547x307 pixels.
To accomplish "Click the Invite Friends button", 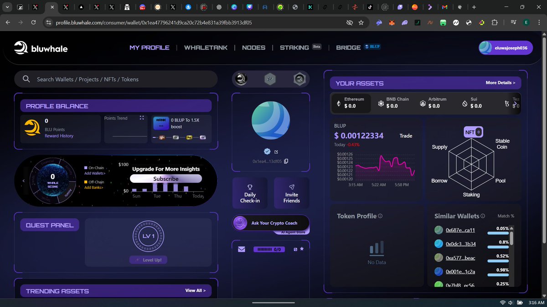I will (292, 193).
